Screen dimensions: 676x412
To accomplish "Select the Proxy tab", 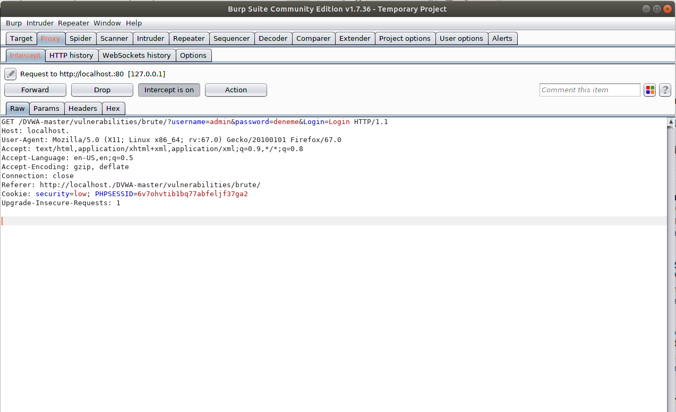I will point(51,38).
